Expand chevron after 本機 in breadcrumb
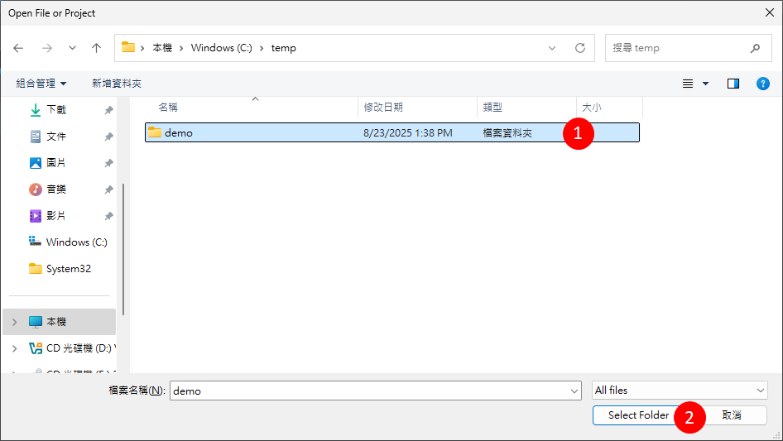 [181, 48]
